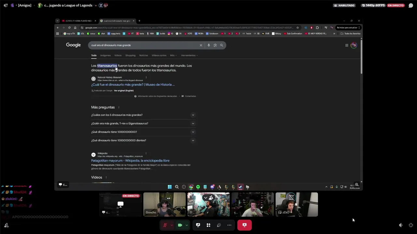Image resolution: width=417 pixels, height=234 pixels.
Task: Go back in Chrome browser
Action: [58, 28]
